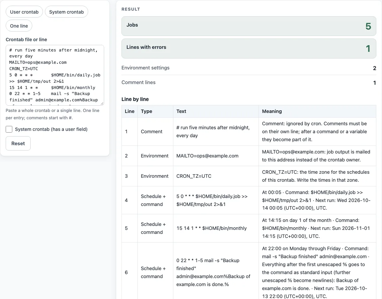
Task: Click the Jobs result card
Action: coord(249,26)
